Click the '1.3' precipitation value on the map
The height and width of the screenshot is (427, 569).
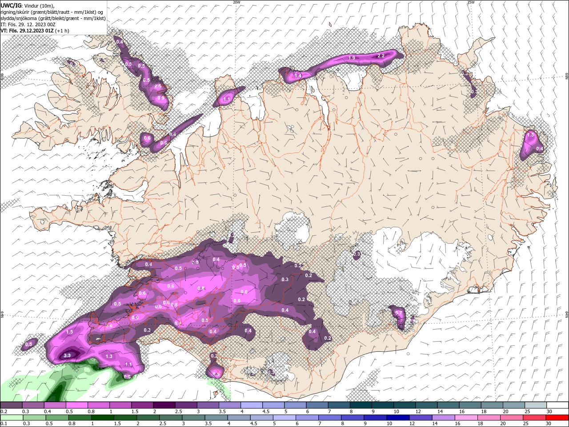tap(109, 356)
